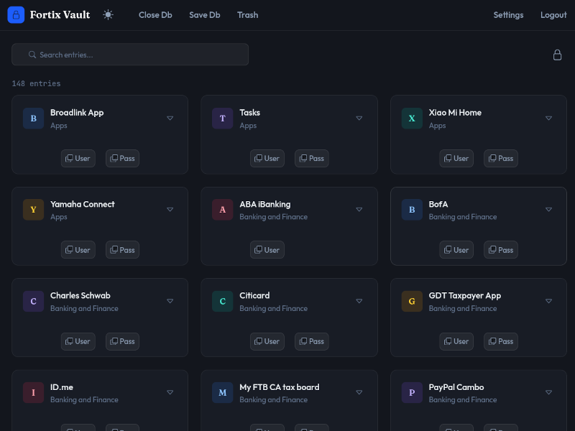The height and width of the screenshot is (431, 575).
Task: Copy Citicard password
Action: click(x=312, y=341)
